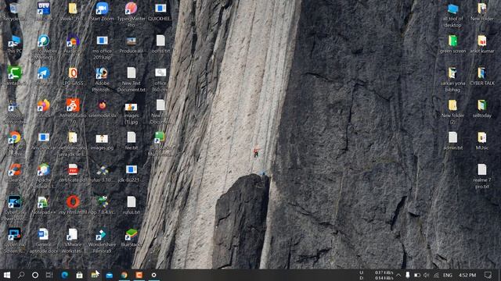Screen dimensions: 501x281
Task: Open the volume speaker control
Action: pyautogui.click(x=426, y=275)
